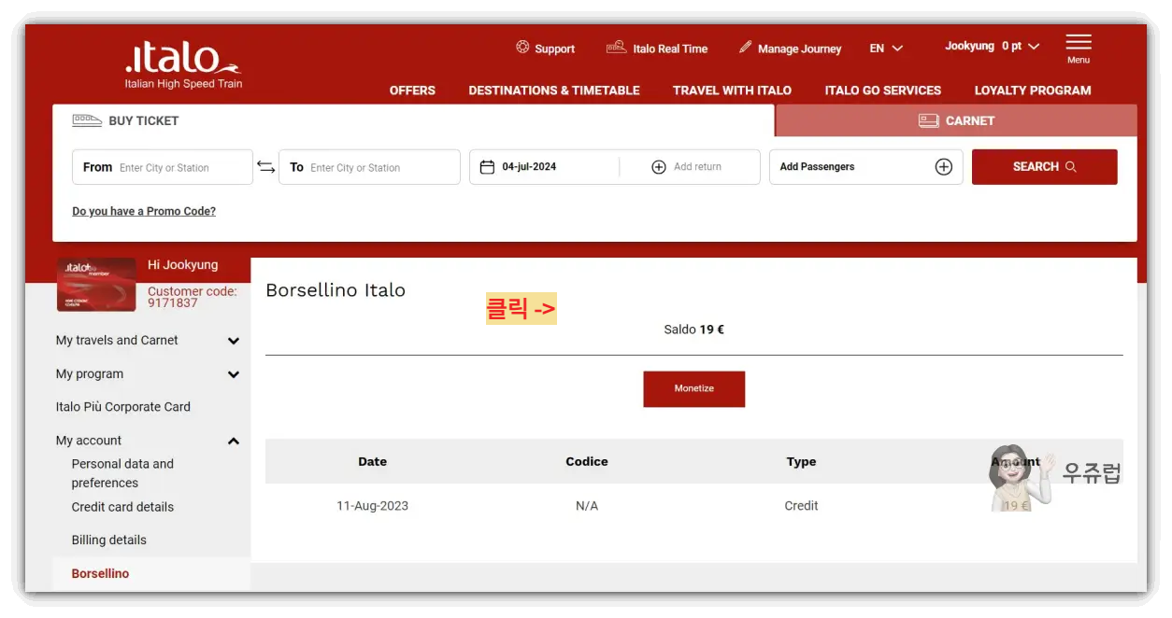Screen dimensions: 1172x618
Task: Open Credit card details
Action: pyautogui.click(x=122, y=507)
